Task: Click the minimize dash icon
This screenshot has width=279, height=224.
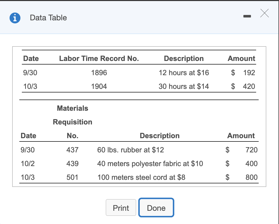Action: coord(247,16)
